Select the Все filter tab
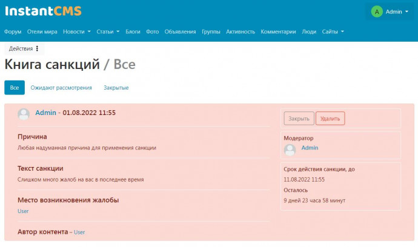The width and height of the screenshot is (418, 247). (x=15, y=87)
